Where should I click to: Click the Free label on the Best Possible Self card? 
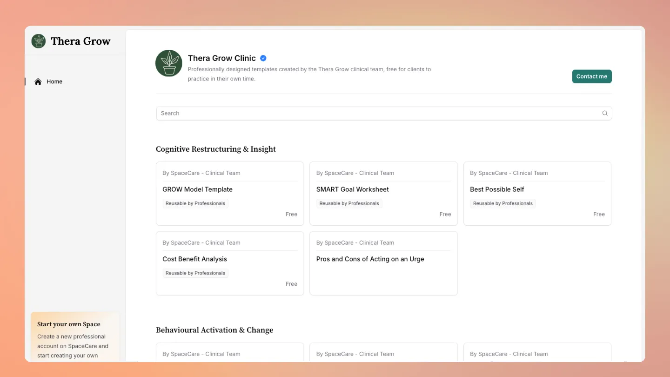pyautogui.click(x=599, y=214)
